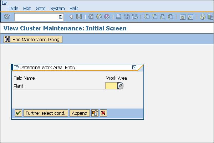The height and width of the screenshot is (143, 214).
Task: Open the Table menu
Action: point(13,8)
